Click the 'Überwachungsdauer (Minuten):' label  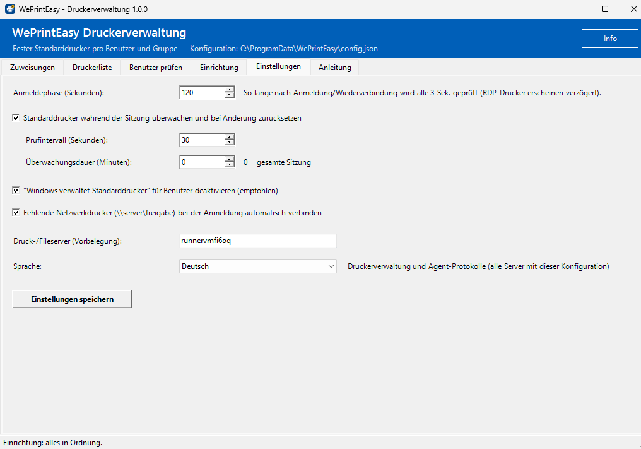[x=79, y=162]
